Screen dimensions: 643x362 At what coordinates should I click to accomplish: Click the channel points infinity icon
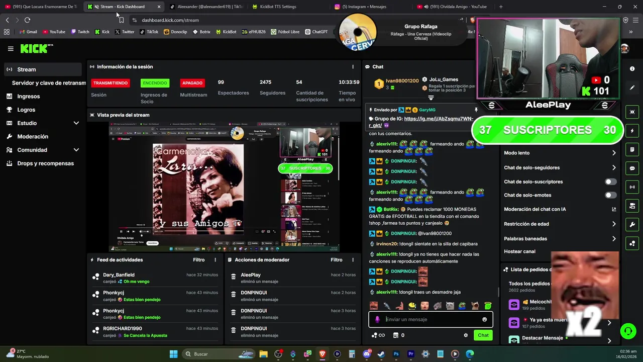(378, 335)
